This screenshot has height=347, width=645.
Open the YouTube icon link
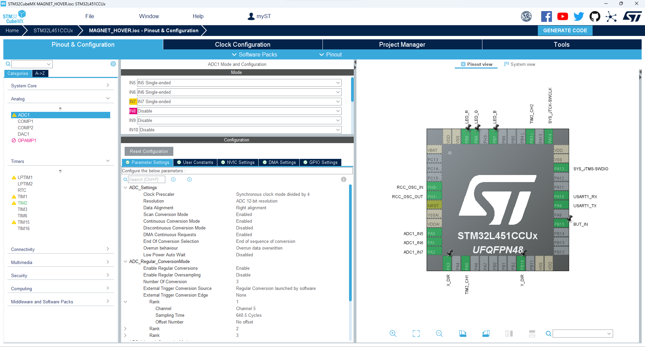[x=563, y=16]
